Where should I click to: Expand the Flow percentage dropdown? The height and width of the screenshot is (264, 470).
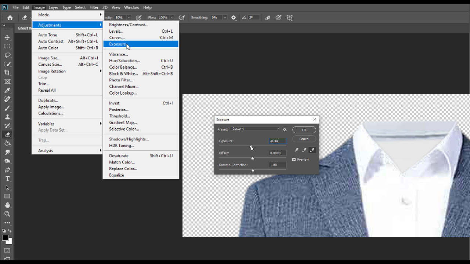point(172,18)
